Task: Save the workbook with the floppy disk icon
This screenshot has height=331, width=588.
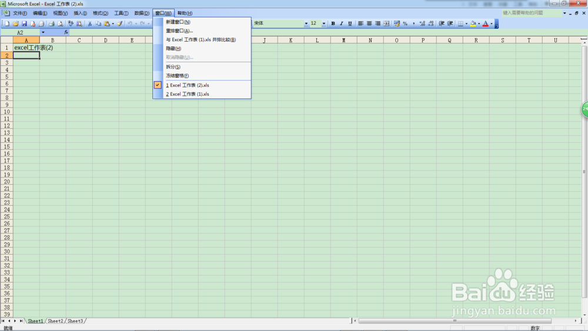Action: click(24, 24)
